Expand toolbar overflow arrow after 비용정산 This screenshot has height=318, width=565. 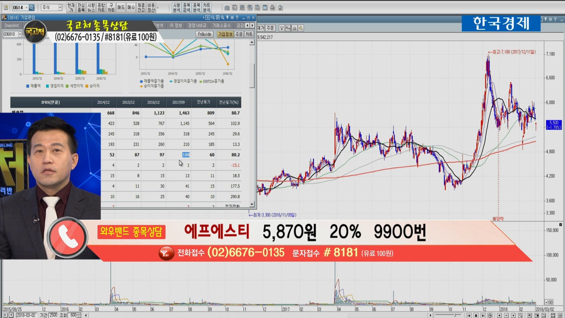pos(158,8)
